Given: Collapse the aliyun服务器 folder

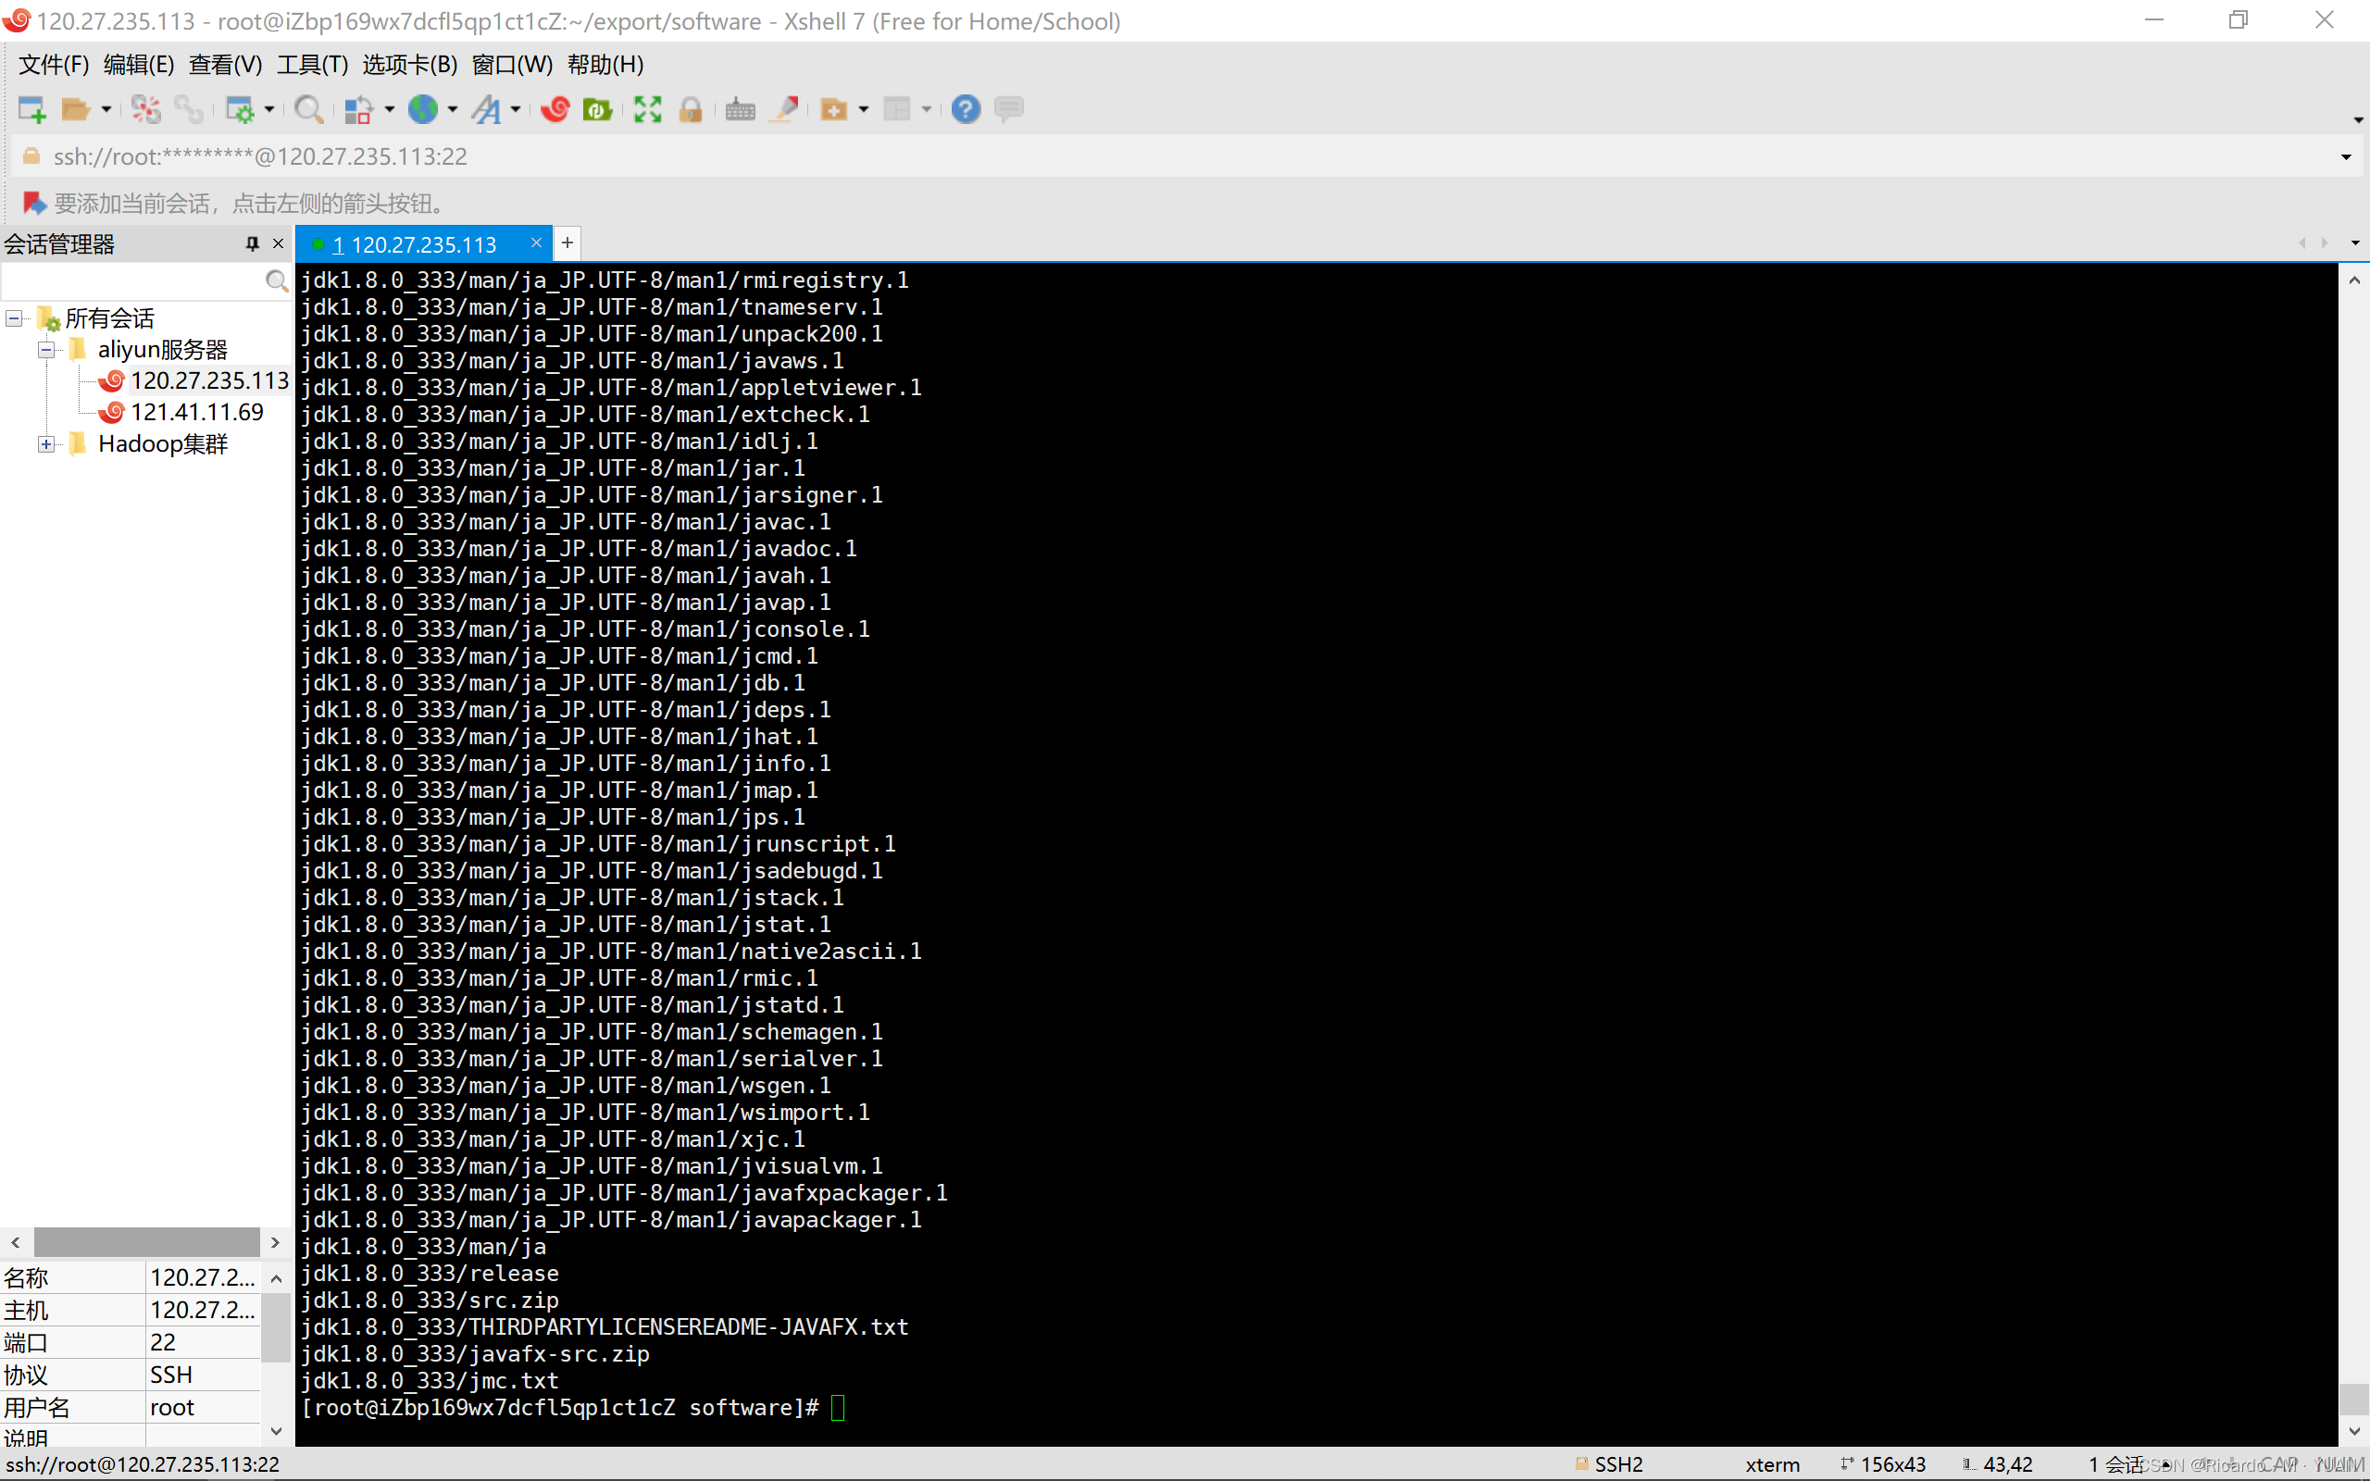Looking at the screenshot, I should pyautogui.click(x=46, y=350).
